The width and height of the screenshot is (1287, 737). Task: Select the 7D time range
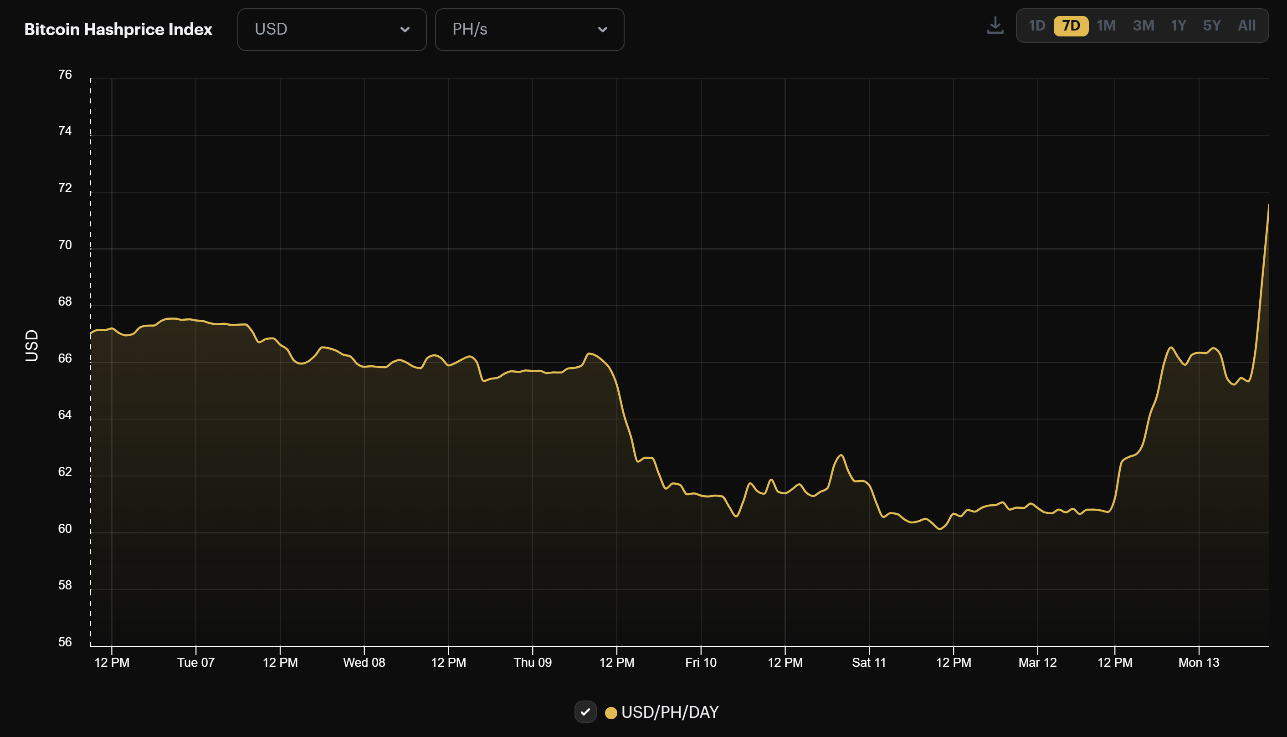1071,26
